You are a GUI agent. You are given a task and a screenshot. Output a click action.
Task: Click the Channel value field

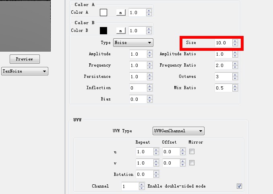tap(130, 186)
